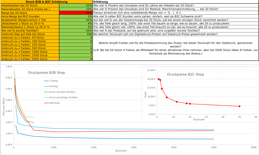Click the 'B2B Shop' legend entry

coord(54,103)
